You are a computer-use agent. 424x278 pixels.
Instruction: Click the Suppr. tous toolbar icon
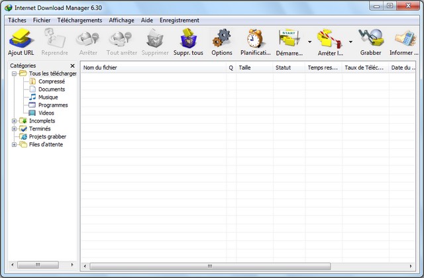188,38
